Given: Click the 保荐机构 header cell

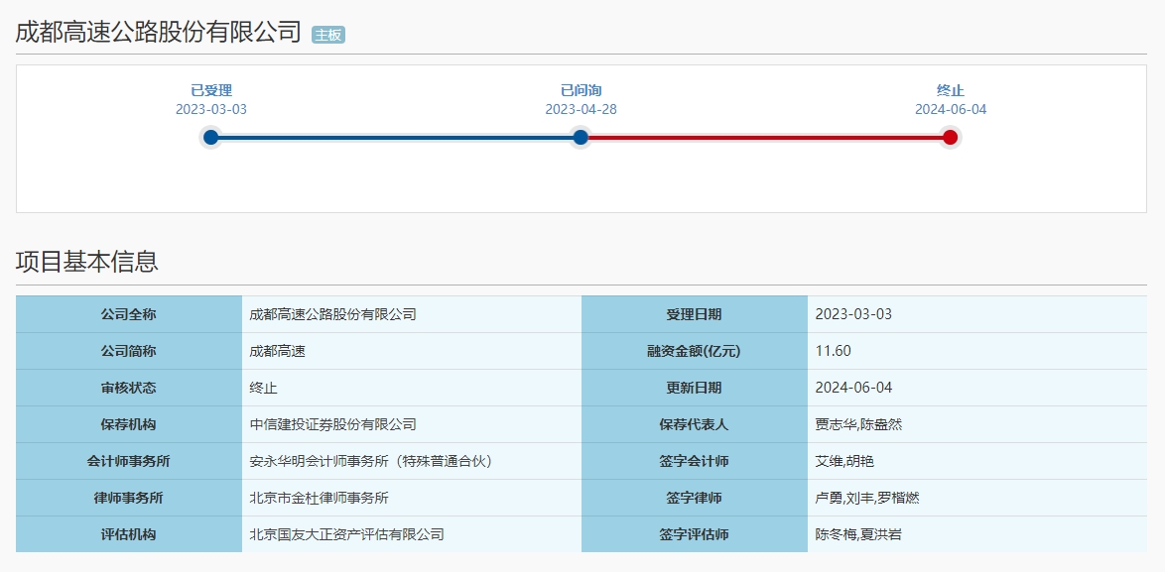Looking at the screenshot, I should pyautogui.click(x=129, y=424).
